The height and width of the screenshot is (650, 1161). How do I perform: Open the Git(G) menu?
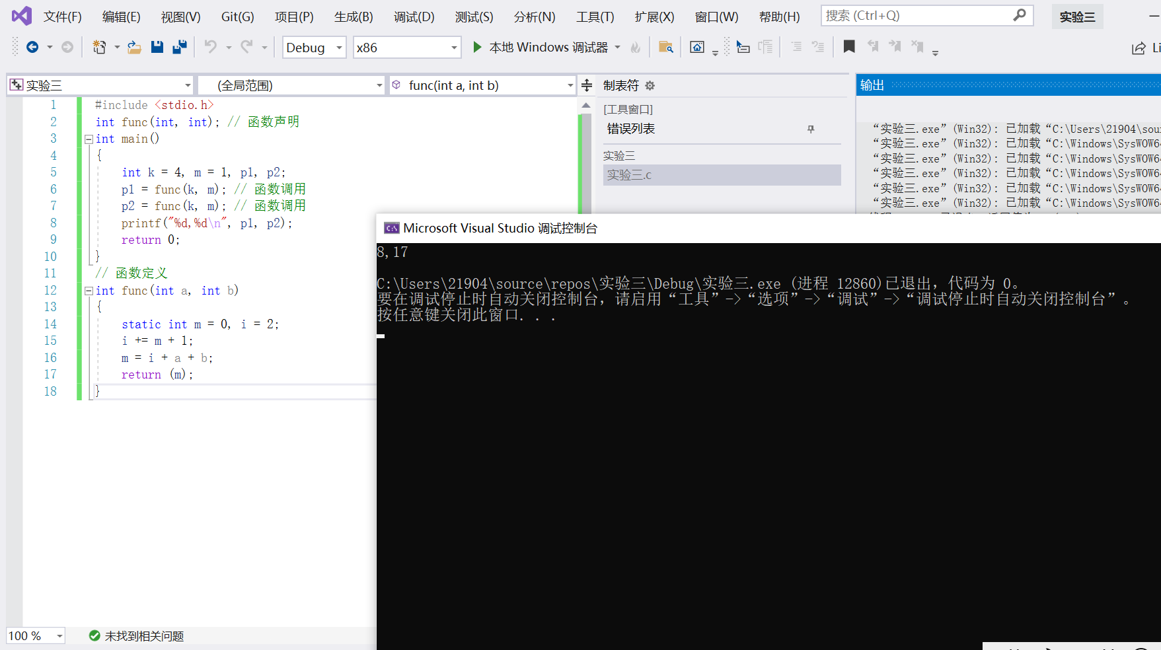point(237,17)
